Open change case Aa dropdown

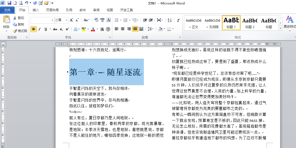pos(87,20)
